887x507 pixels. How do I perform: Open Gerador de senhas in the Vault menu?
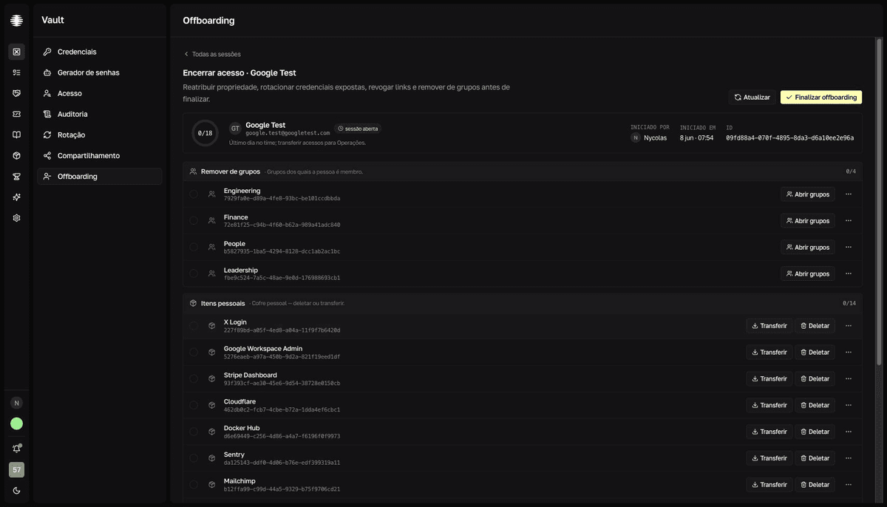pos(100,72)
